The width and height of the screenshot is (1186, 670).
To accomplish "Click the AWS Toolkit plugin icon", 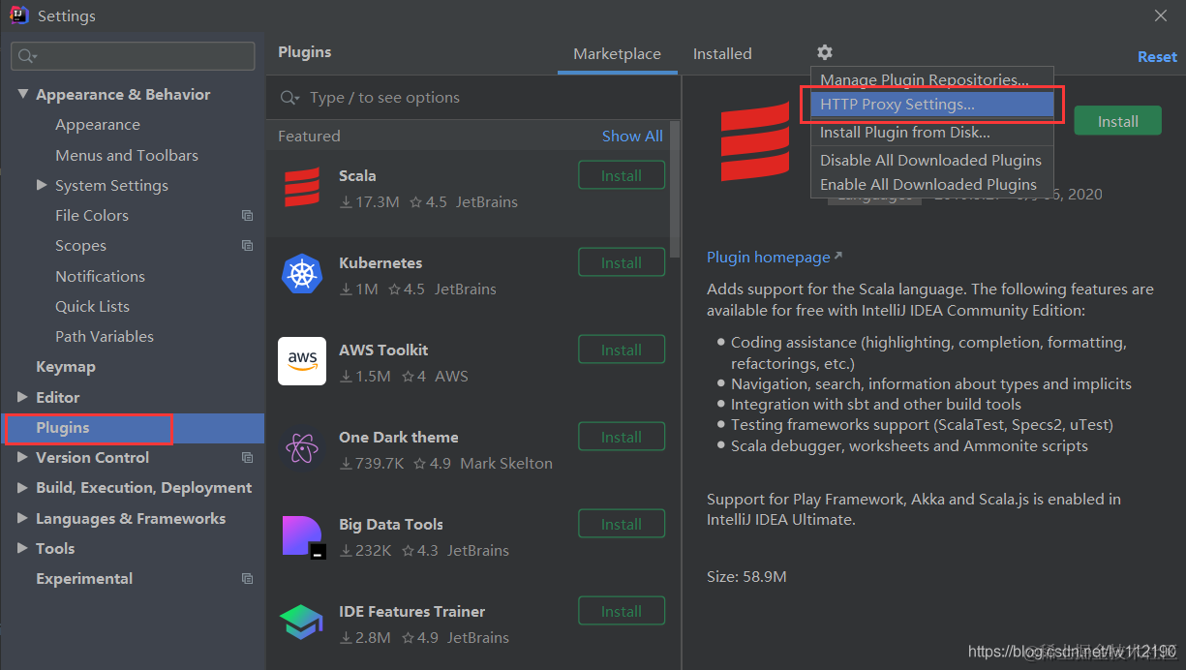I will coord(302,361).
